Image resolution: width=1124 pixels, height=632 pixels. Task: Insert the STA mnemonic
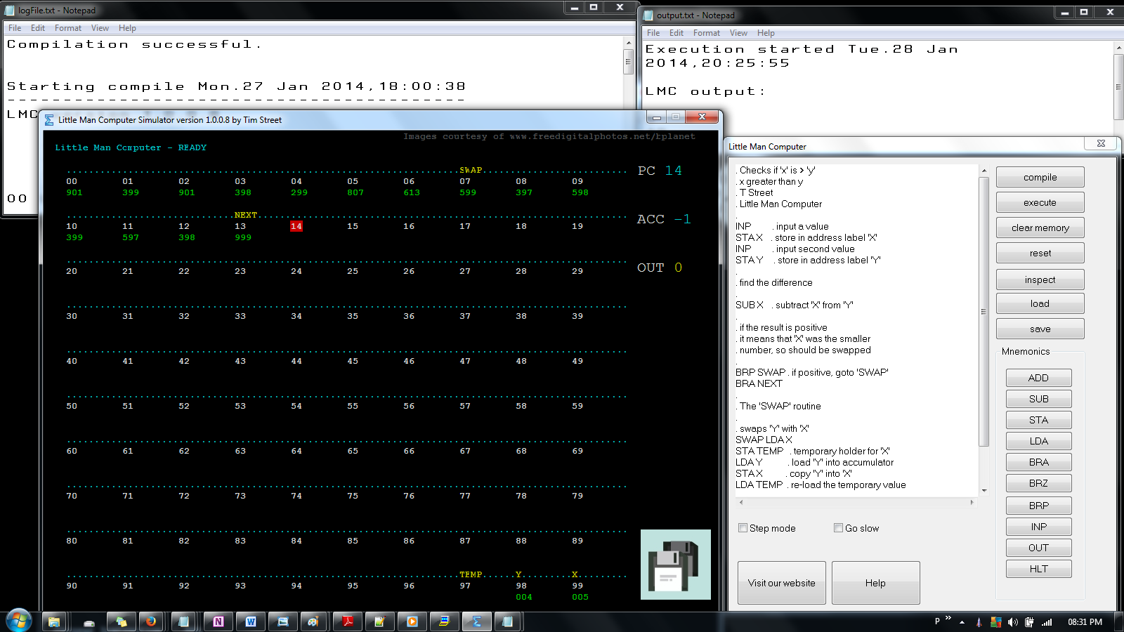[1038, 420]
